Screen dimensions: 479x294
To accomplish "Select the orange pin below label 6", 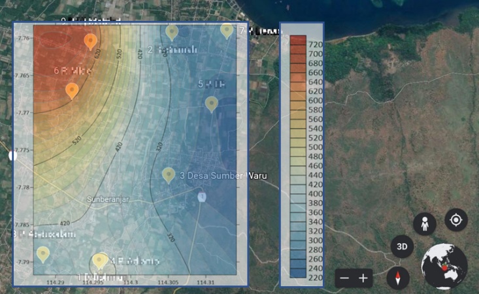I will (72, 90).
